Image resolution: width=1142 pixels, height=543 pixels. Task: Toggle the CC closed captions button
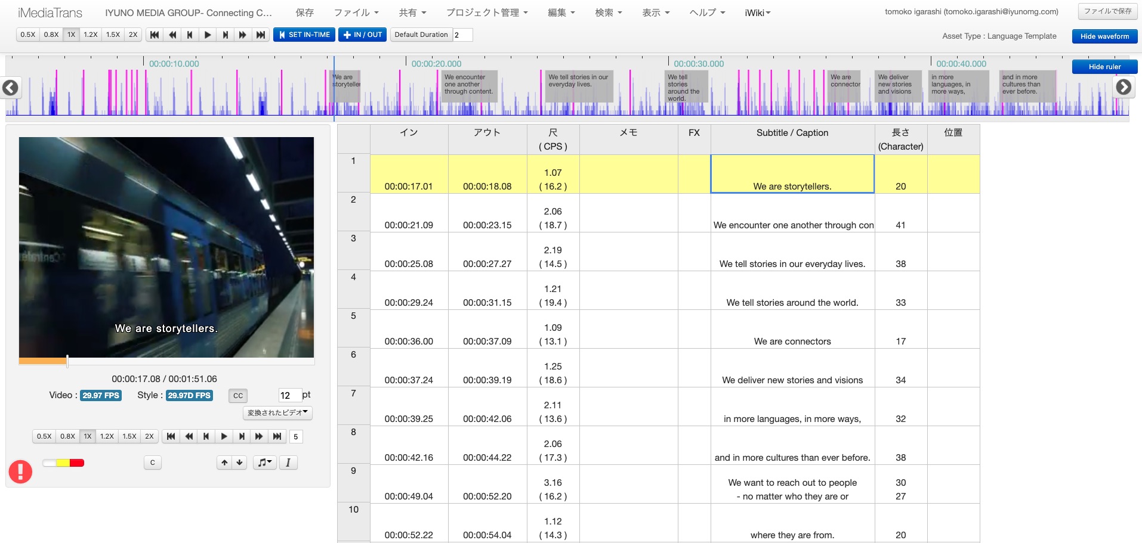(x=238, y=395)
